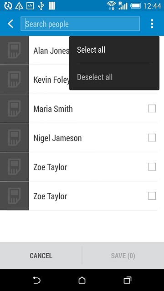Tap the CANCEL button
The height and width of the screenshot is (291, 164).
tap(41, 256)
